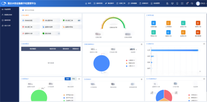This screenshot has width=207, height=102.
Task: Click red 大修 slice in 计划维修统计 pie
Action: (168, 95)
